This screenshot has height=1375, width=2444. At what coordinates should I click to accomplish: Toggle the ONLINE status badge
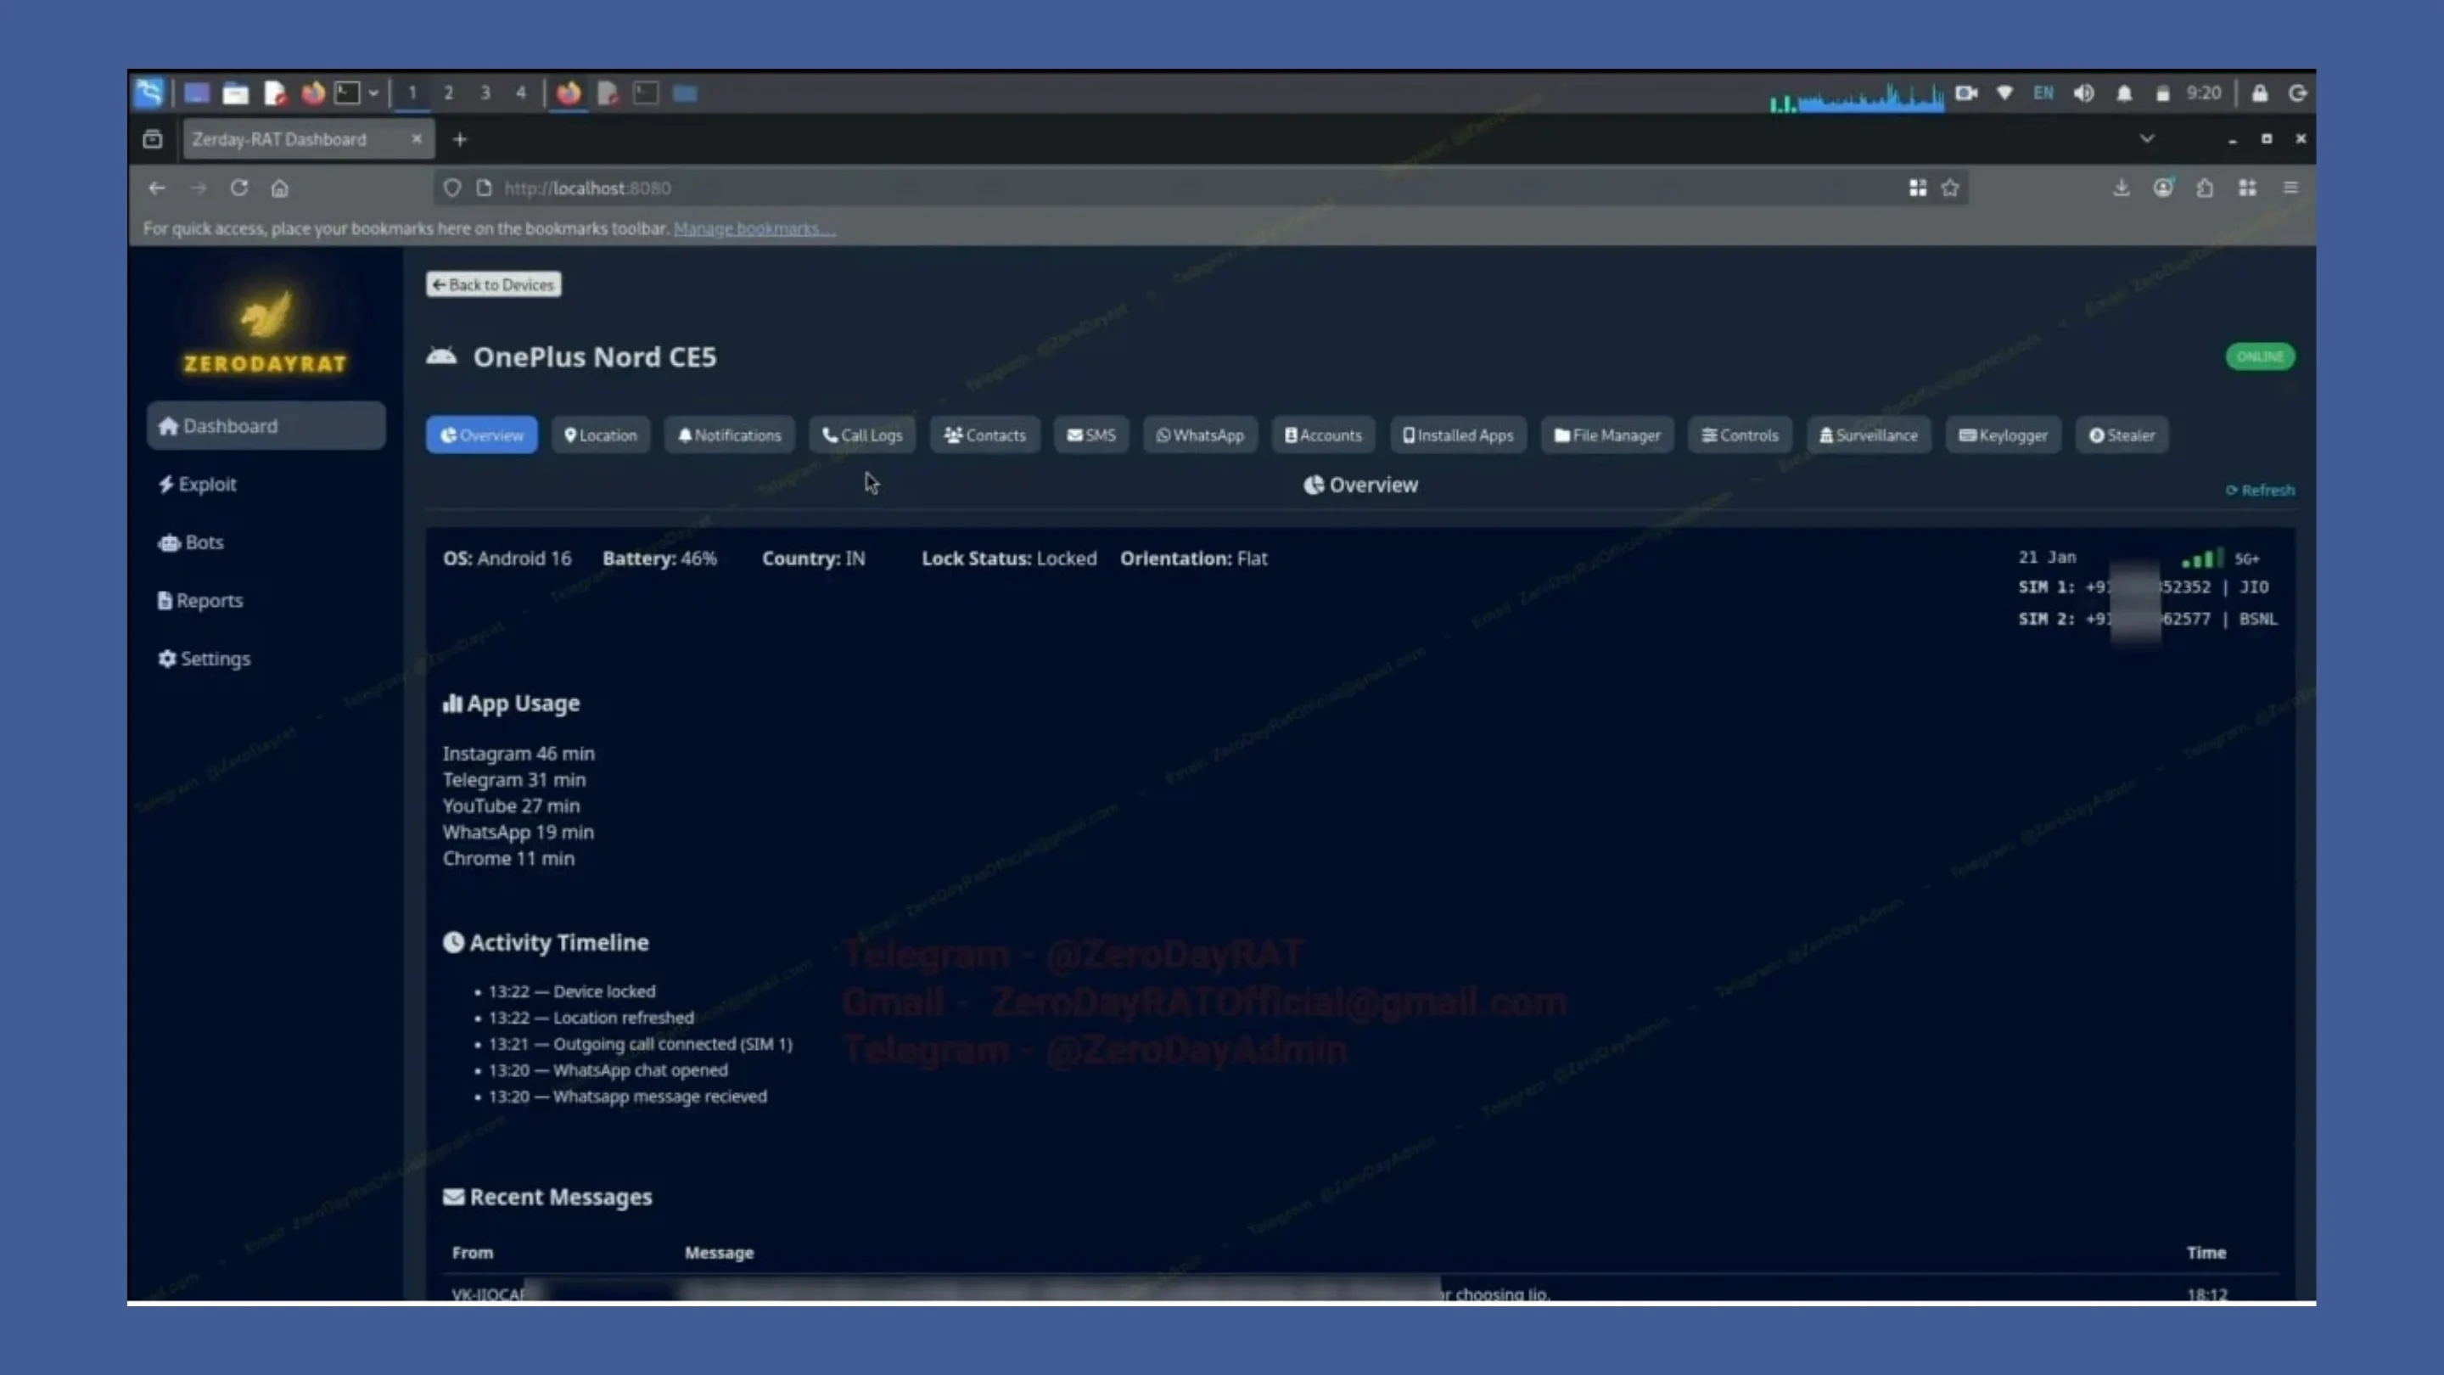point(2260,356)
